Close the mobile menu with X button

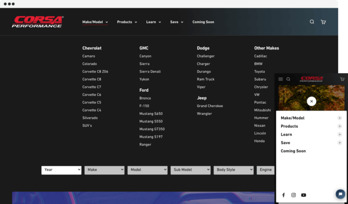[311, 101]
